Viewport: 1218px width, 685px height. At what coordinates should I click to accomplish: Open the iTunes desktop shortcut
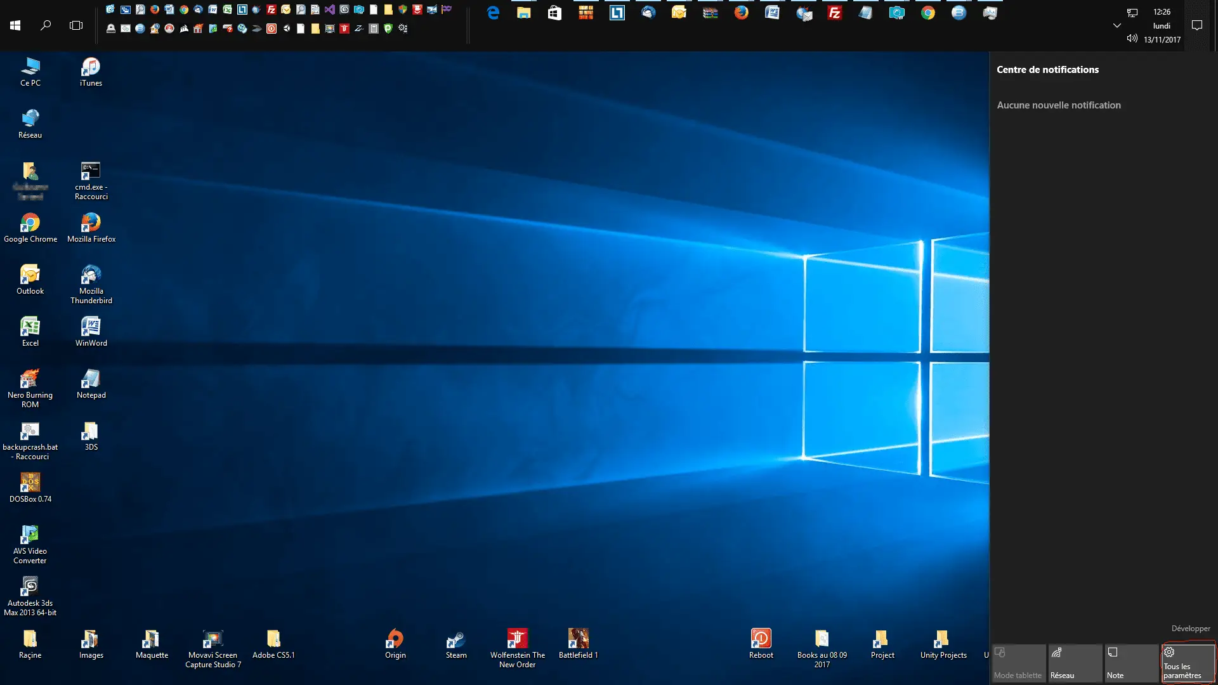(91, 72)
